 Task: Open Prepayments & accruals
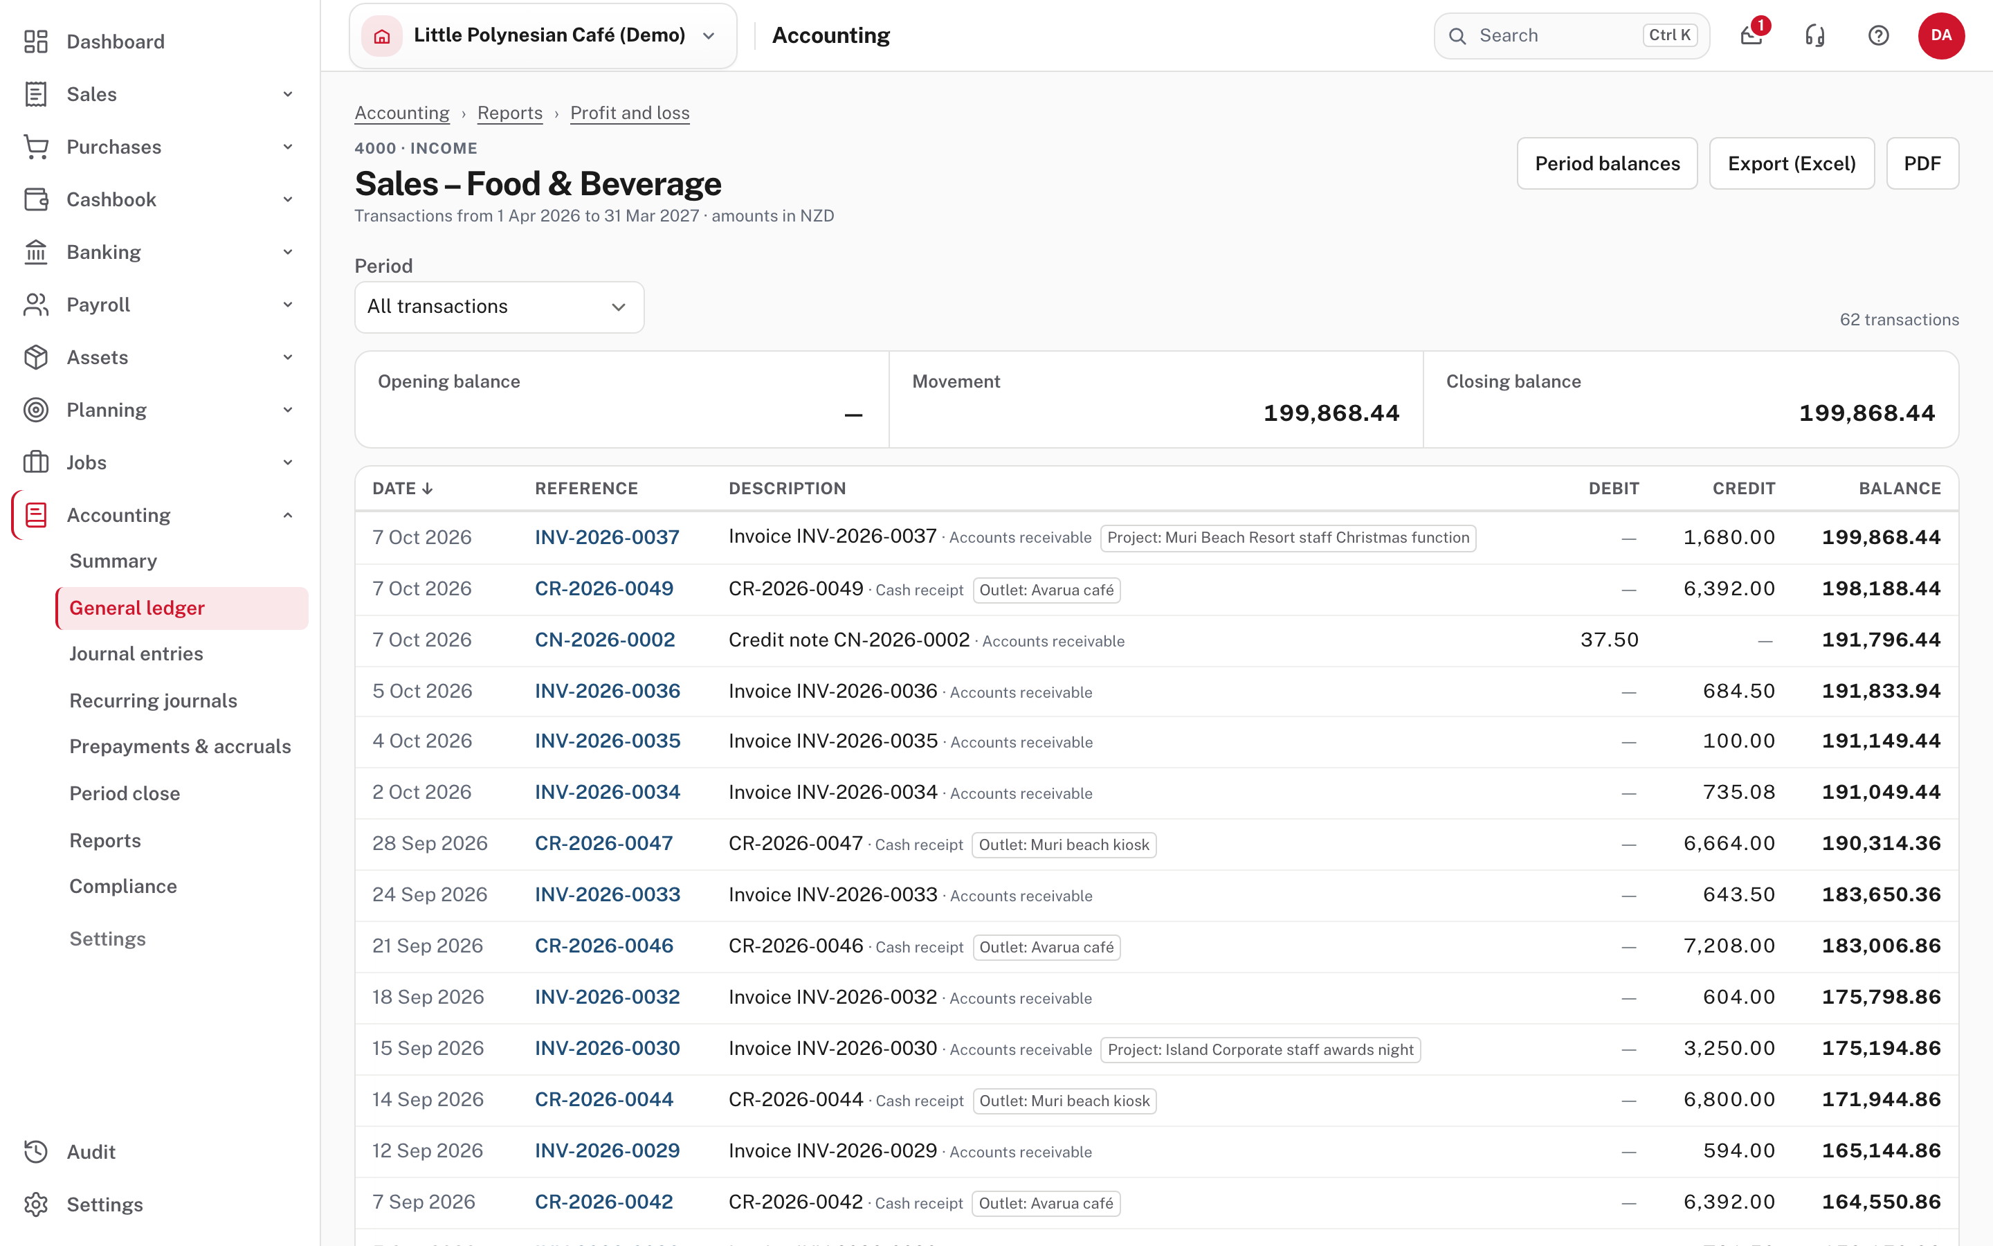179,747
